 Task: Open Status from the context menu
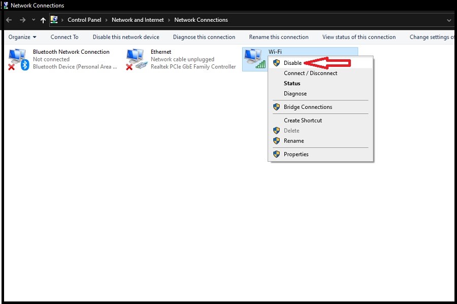click(x=292, y=83)
